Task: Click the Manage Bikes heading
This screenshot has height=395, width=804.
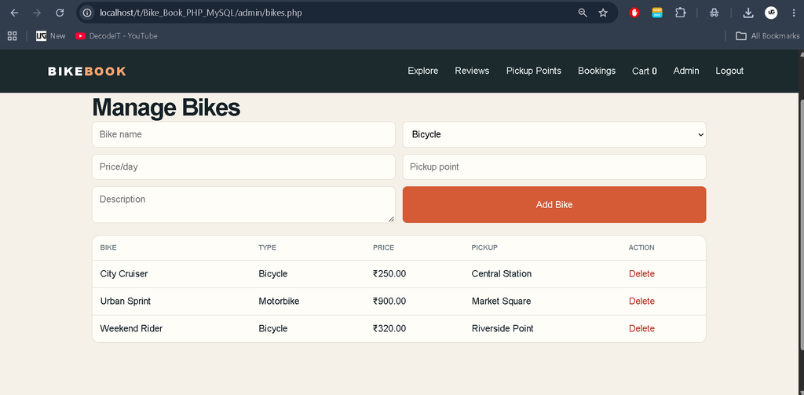Action: 166,108
